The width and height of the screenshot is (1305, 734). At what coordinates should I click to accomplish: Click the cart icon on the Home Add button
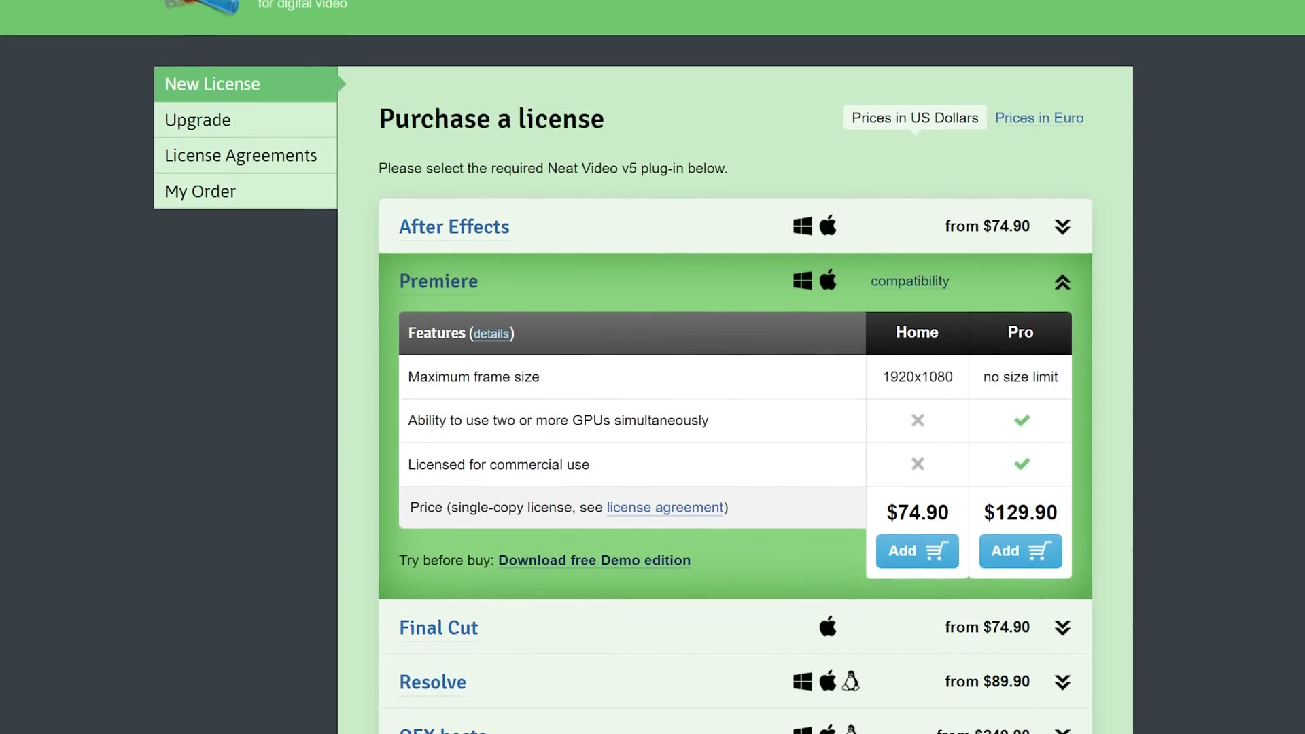937,550
